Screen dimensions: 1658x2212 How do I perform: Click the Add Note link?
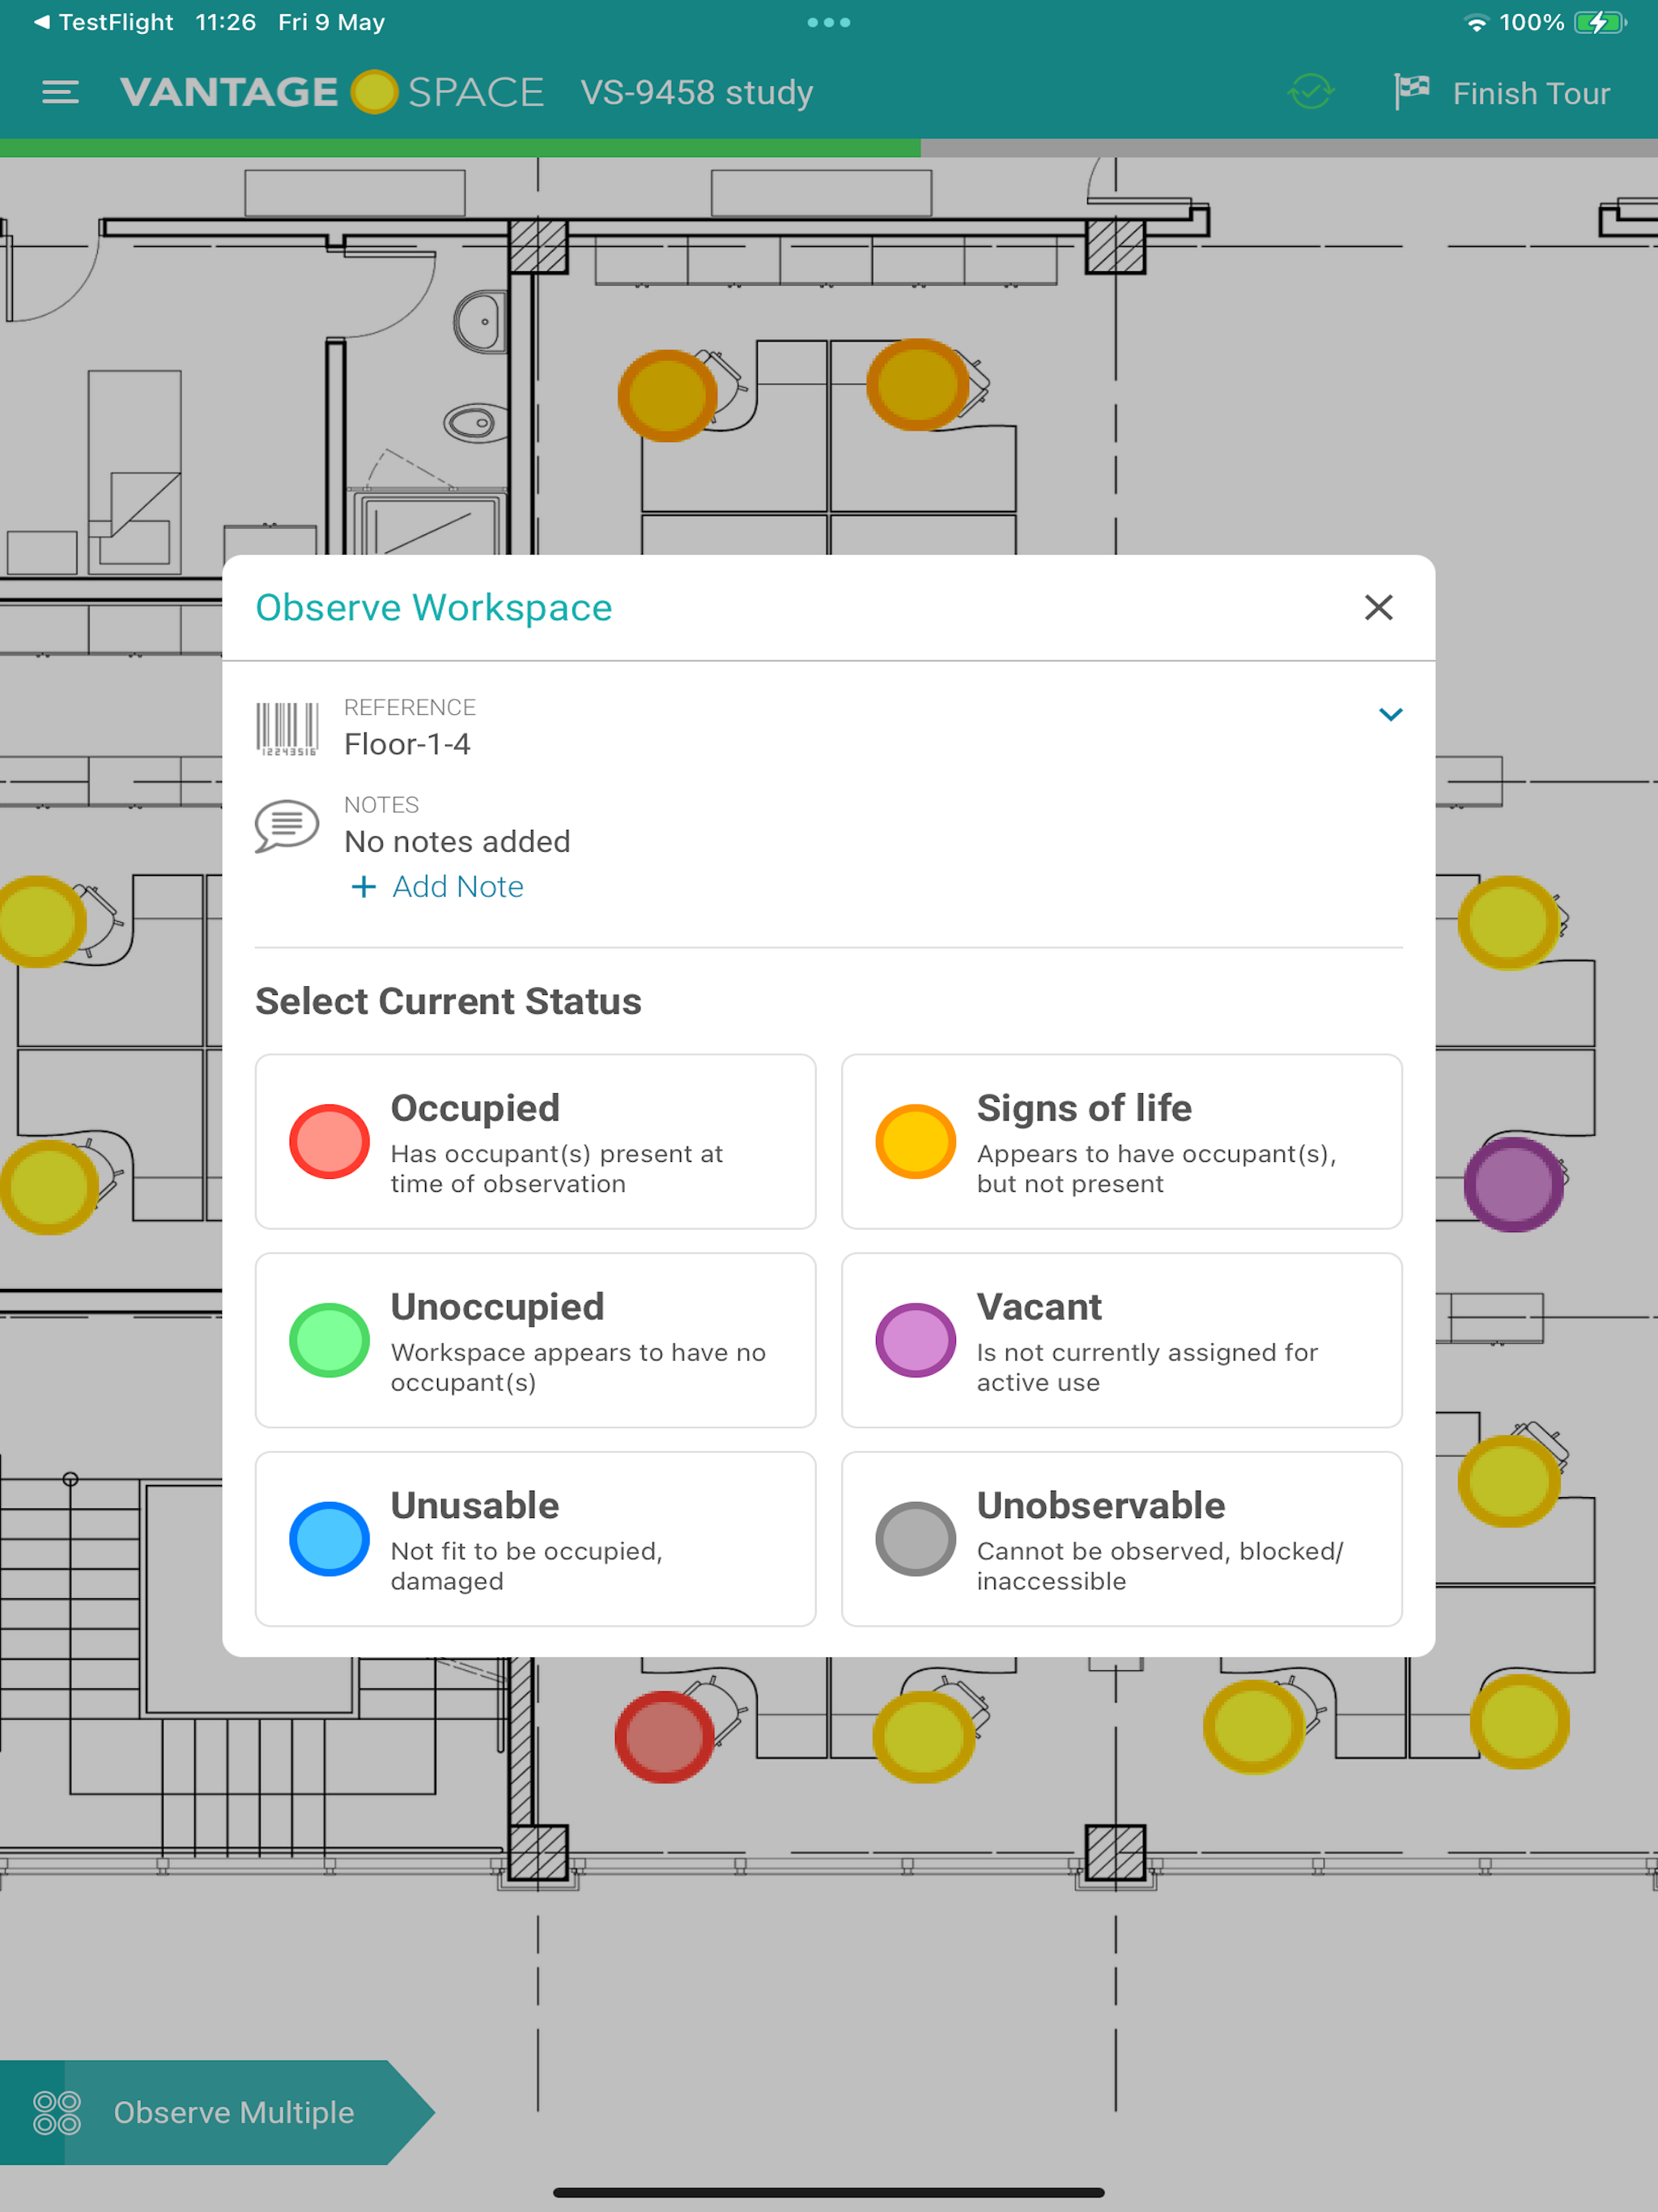(x=439, y=887)
